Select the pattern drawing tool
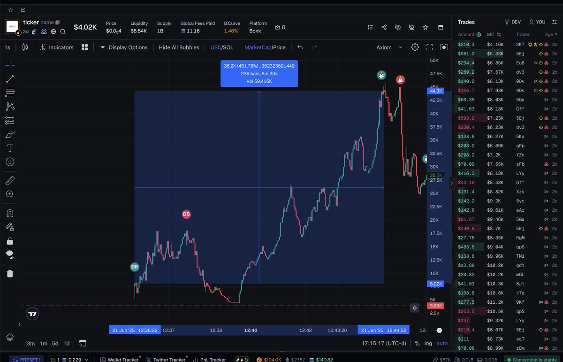 [x=10, y=107]
